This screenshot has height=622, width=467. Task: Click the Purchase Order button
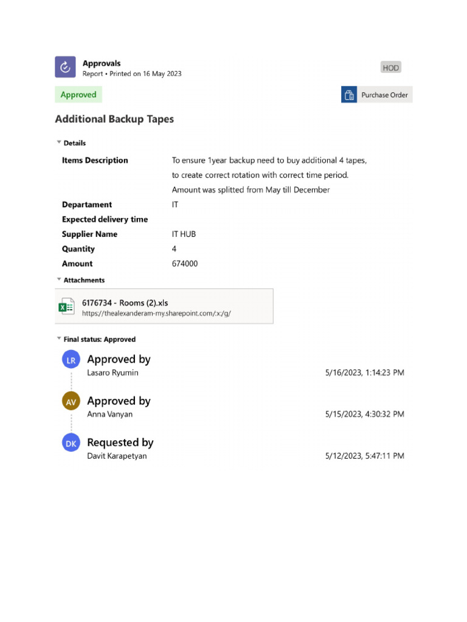click(x=384, y=95)
